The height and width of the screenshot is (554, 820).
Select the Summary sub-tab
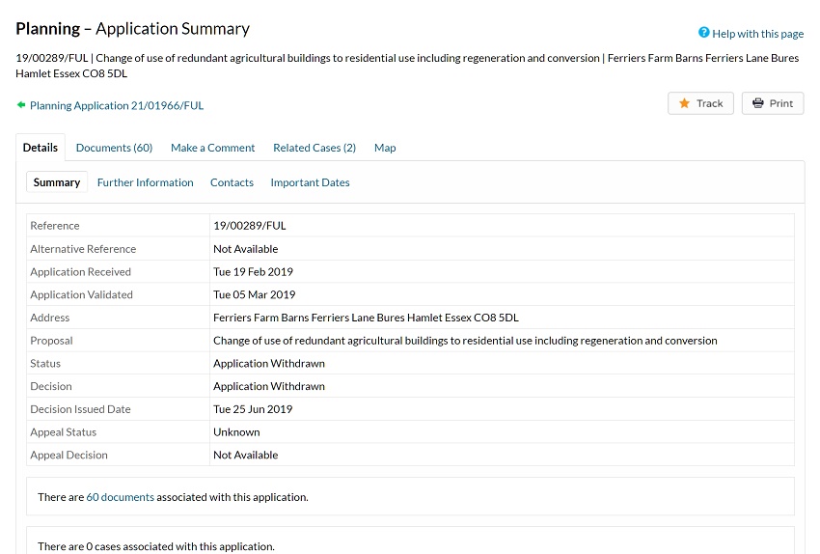click(x=57, y=182)
